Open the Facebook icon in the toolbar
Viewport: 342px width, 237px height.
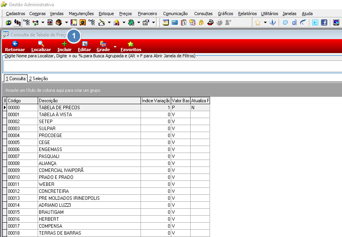coord(324,22)
